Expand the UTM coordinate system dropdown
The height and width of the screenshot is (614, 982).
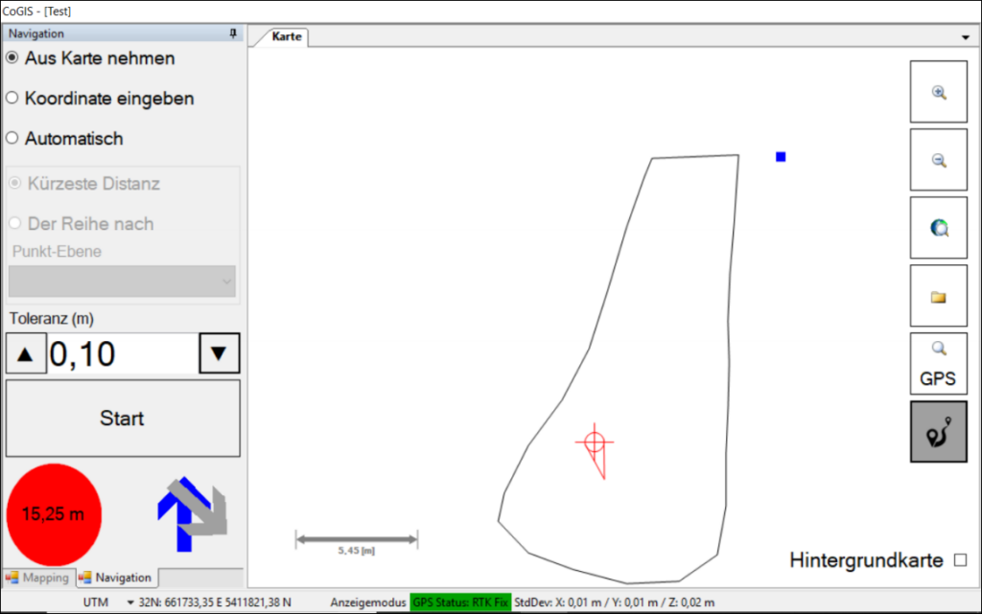tap(130, 603)
